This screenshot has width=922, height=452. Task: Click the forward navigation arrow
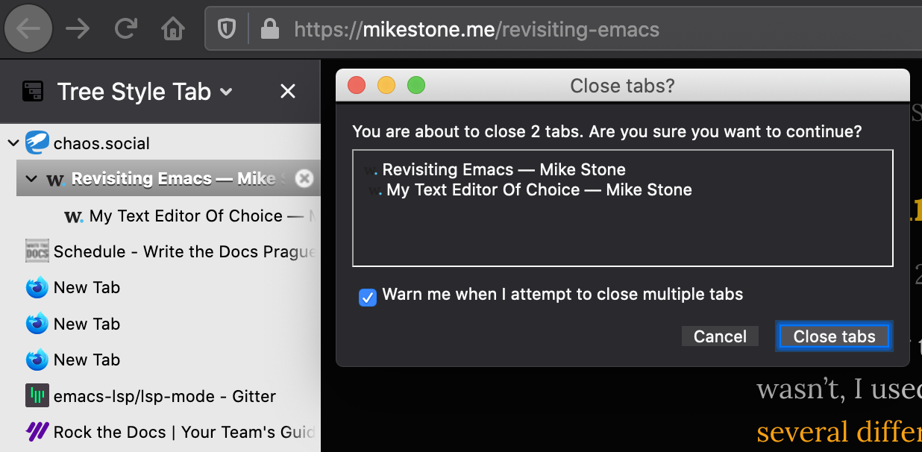78,29
